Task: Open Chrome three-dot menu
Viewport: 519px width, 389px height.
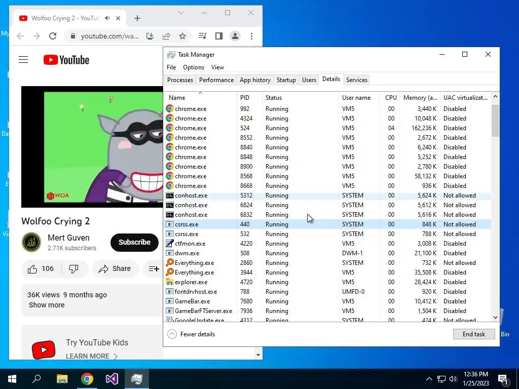Action: 251,36
